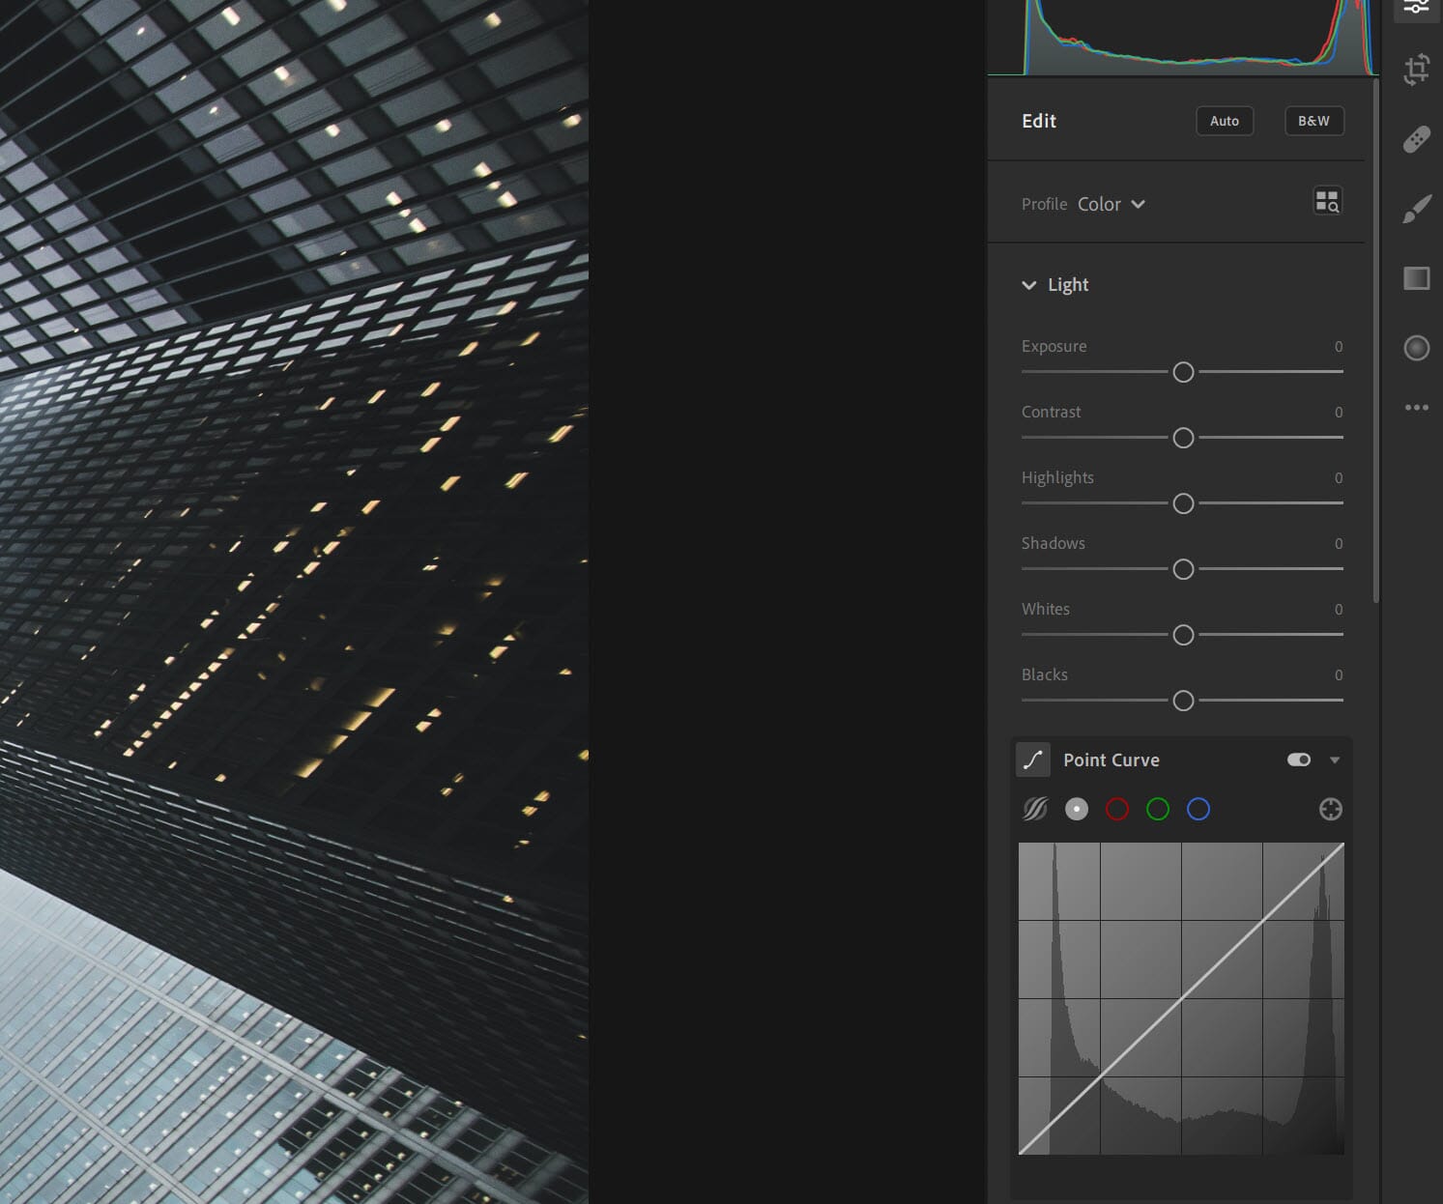Switch to the Point Curve mode icon
Screen dimensions: 1443x1204
point(1033,760)
